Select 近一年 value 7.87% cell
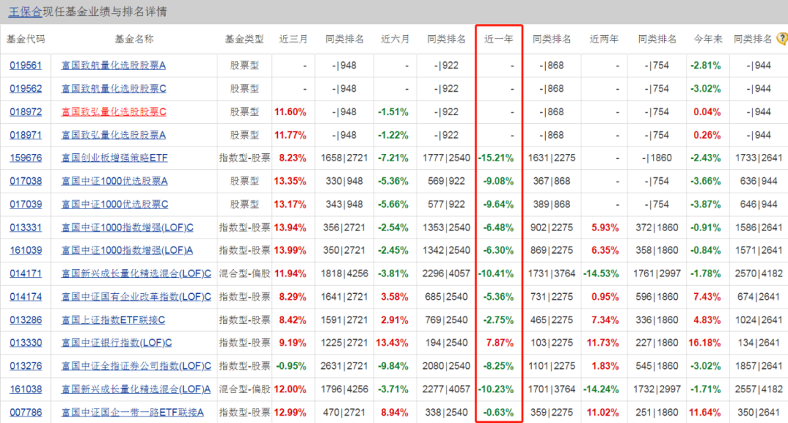 (499, 343)
